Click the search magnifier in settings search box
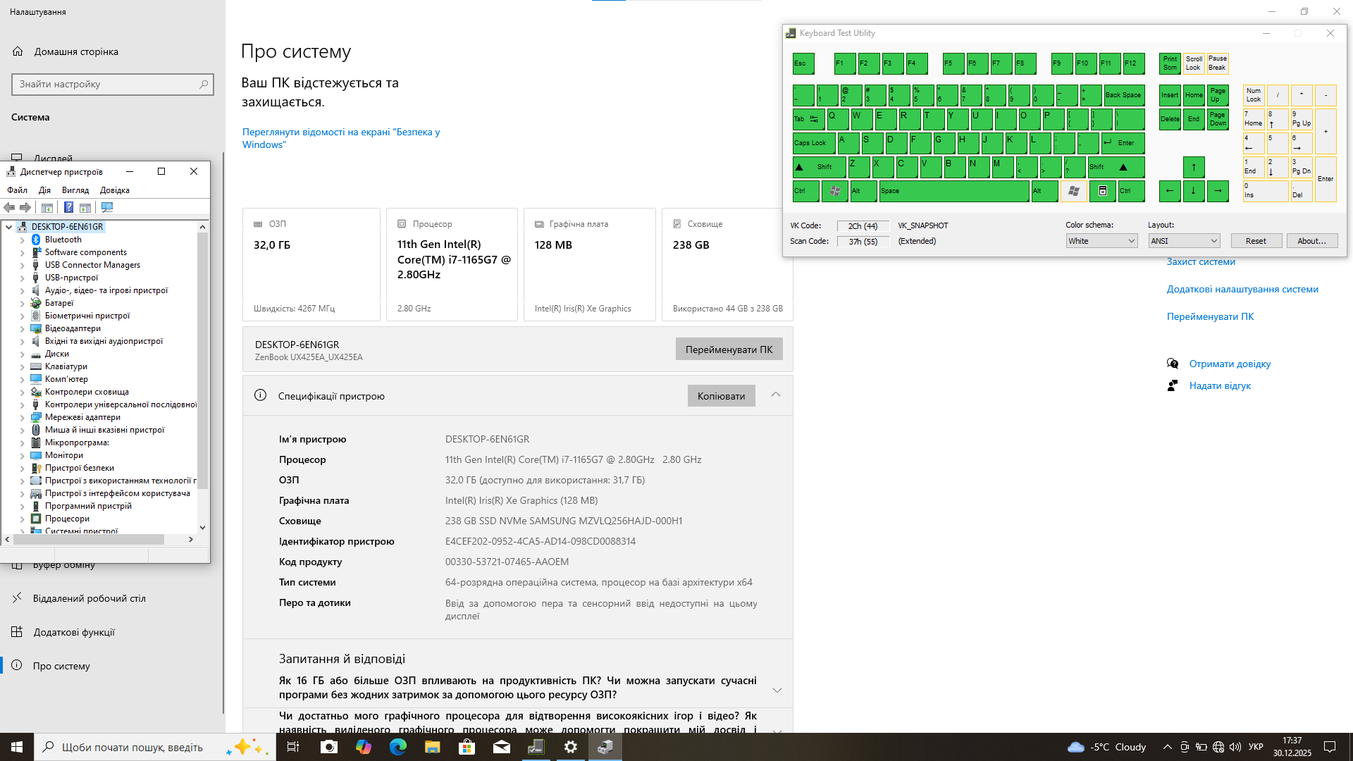The width and height of the screenshot is (1353, 761). pyautogui.click(x=204, y=84)
